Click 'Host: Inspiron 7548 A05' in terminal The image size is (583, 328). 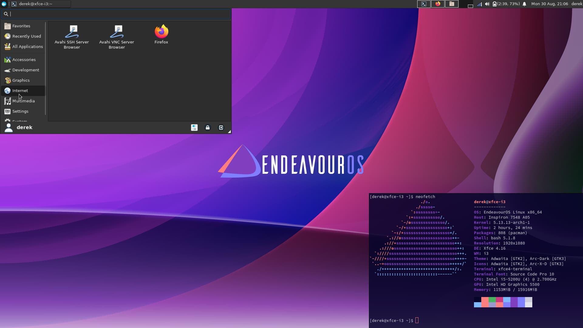click(x=502, y=217)
